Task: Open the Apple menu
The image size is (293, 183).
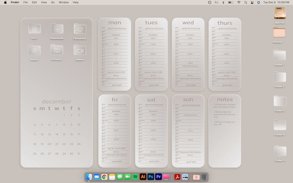Action: pyautogui.click(x=6, y=3)
